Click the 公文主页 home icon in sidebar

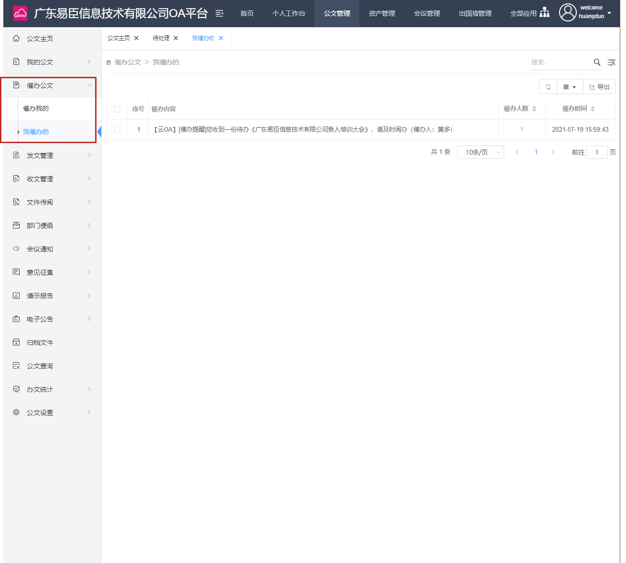[16, 38]
